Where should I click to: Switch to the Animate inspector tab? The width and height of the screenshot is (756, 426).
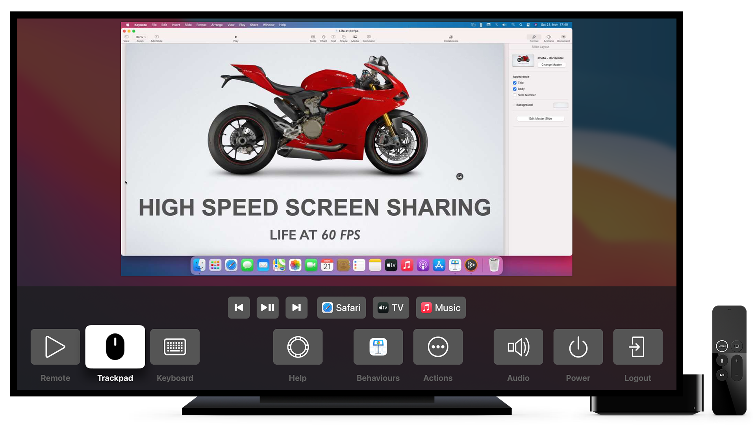[548, 38]
